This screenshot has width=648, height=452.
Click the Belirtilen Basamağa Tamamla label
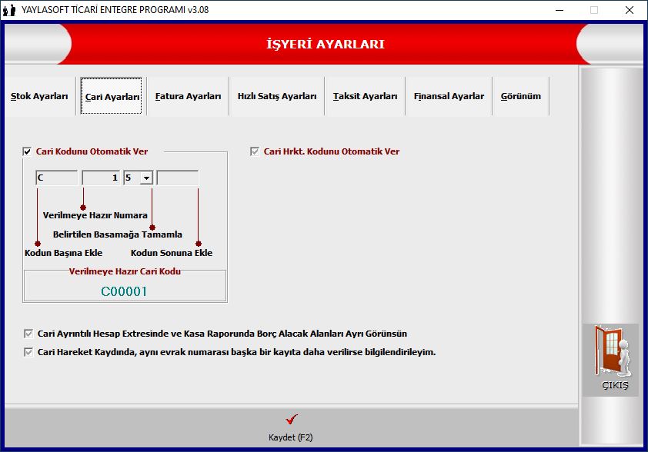tap(118, 234)
